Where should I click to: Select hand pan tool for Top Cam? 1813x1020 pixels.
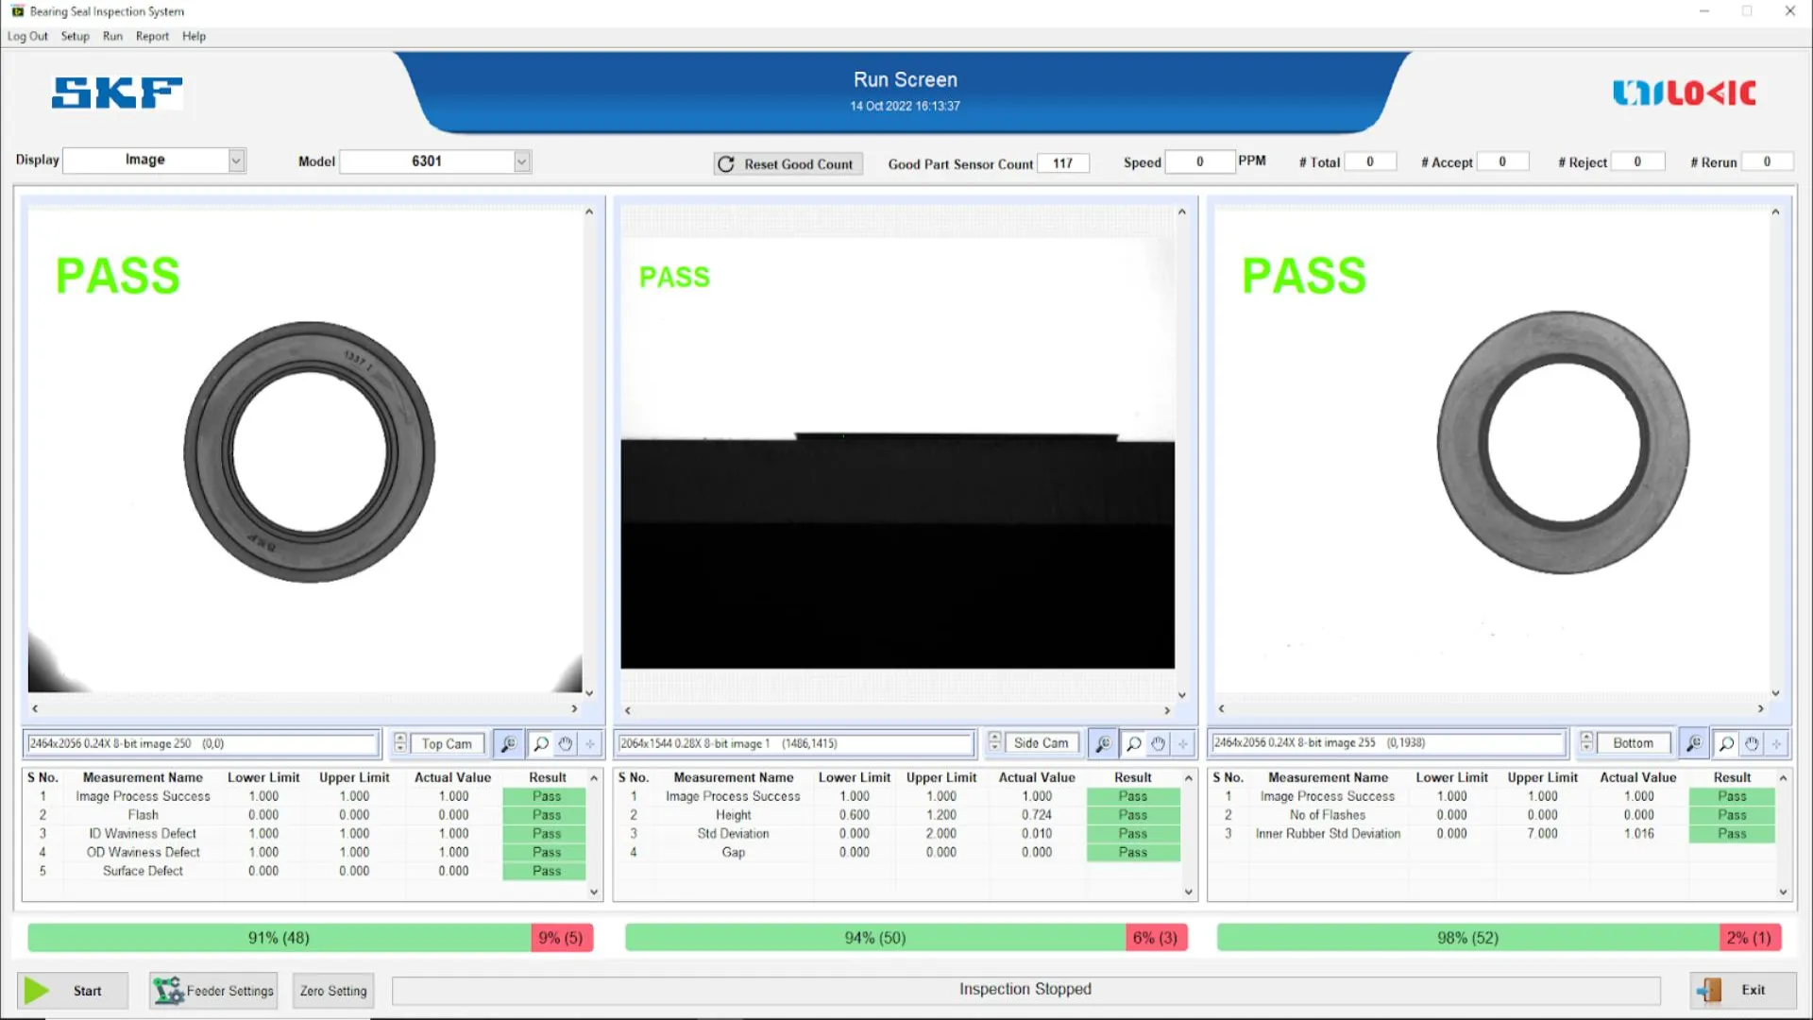[x=566, y=744]
